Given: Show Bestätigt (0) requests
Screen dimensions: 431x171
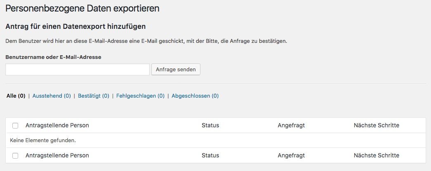Looking at the screenshot, I should pos(94,96).
